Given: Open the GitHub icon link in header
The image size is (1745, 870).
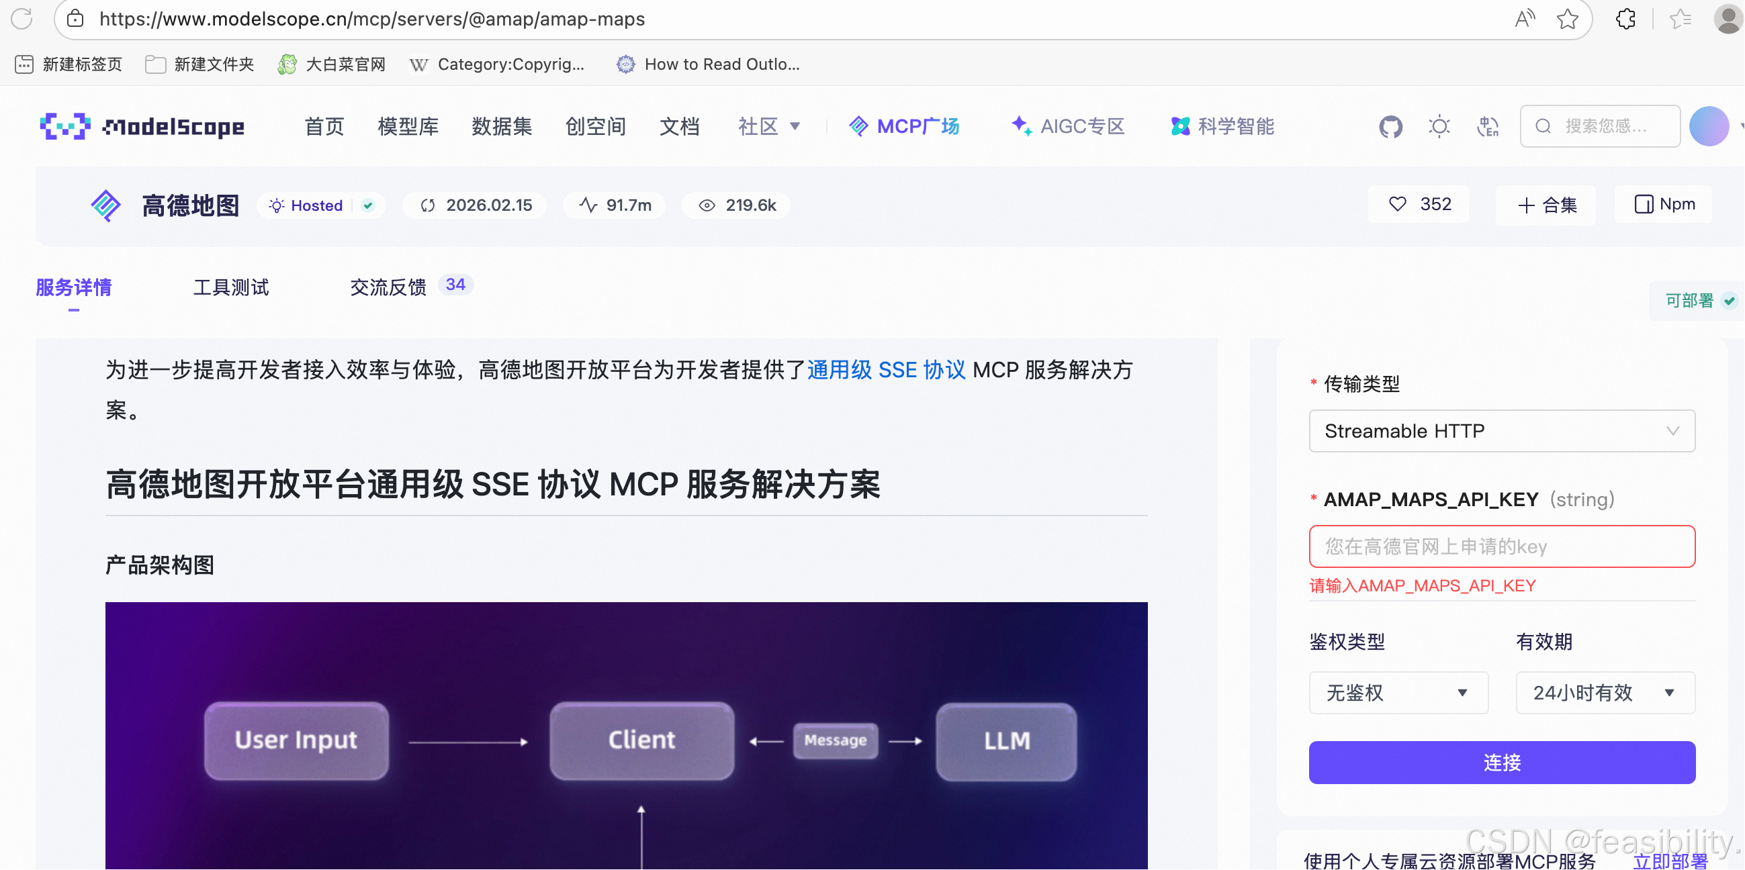Looking at the screenshot, I should pyautogui.click(x=1391, y=127).
